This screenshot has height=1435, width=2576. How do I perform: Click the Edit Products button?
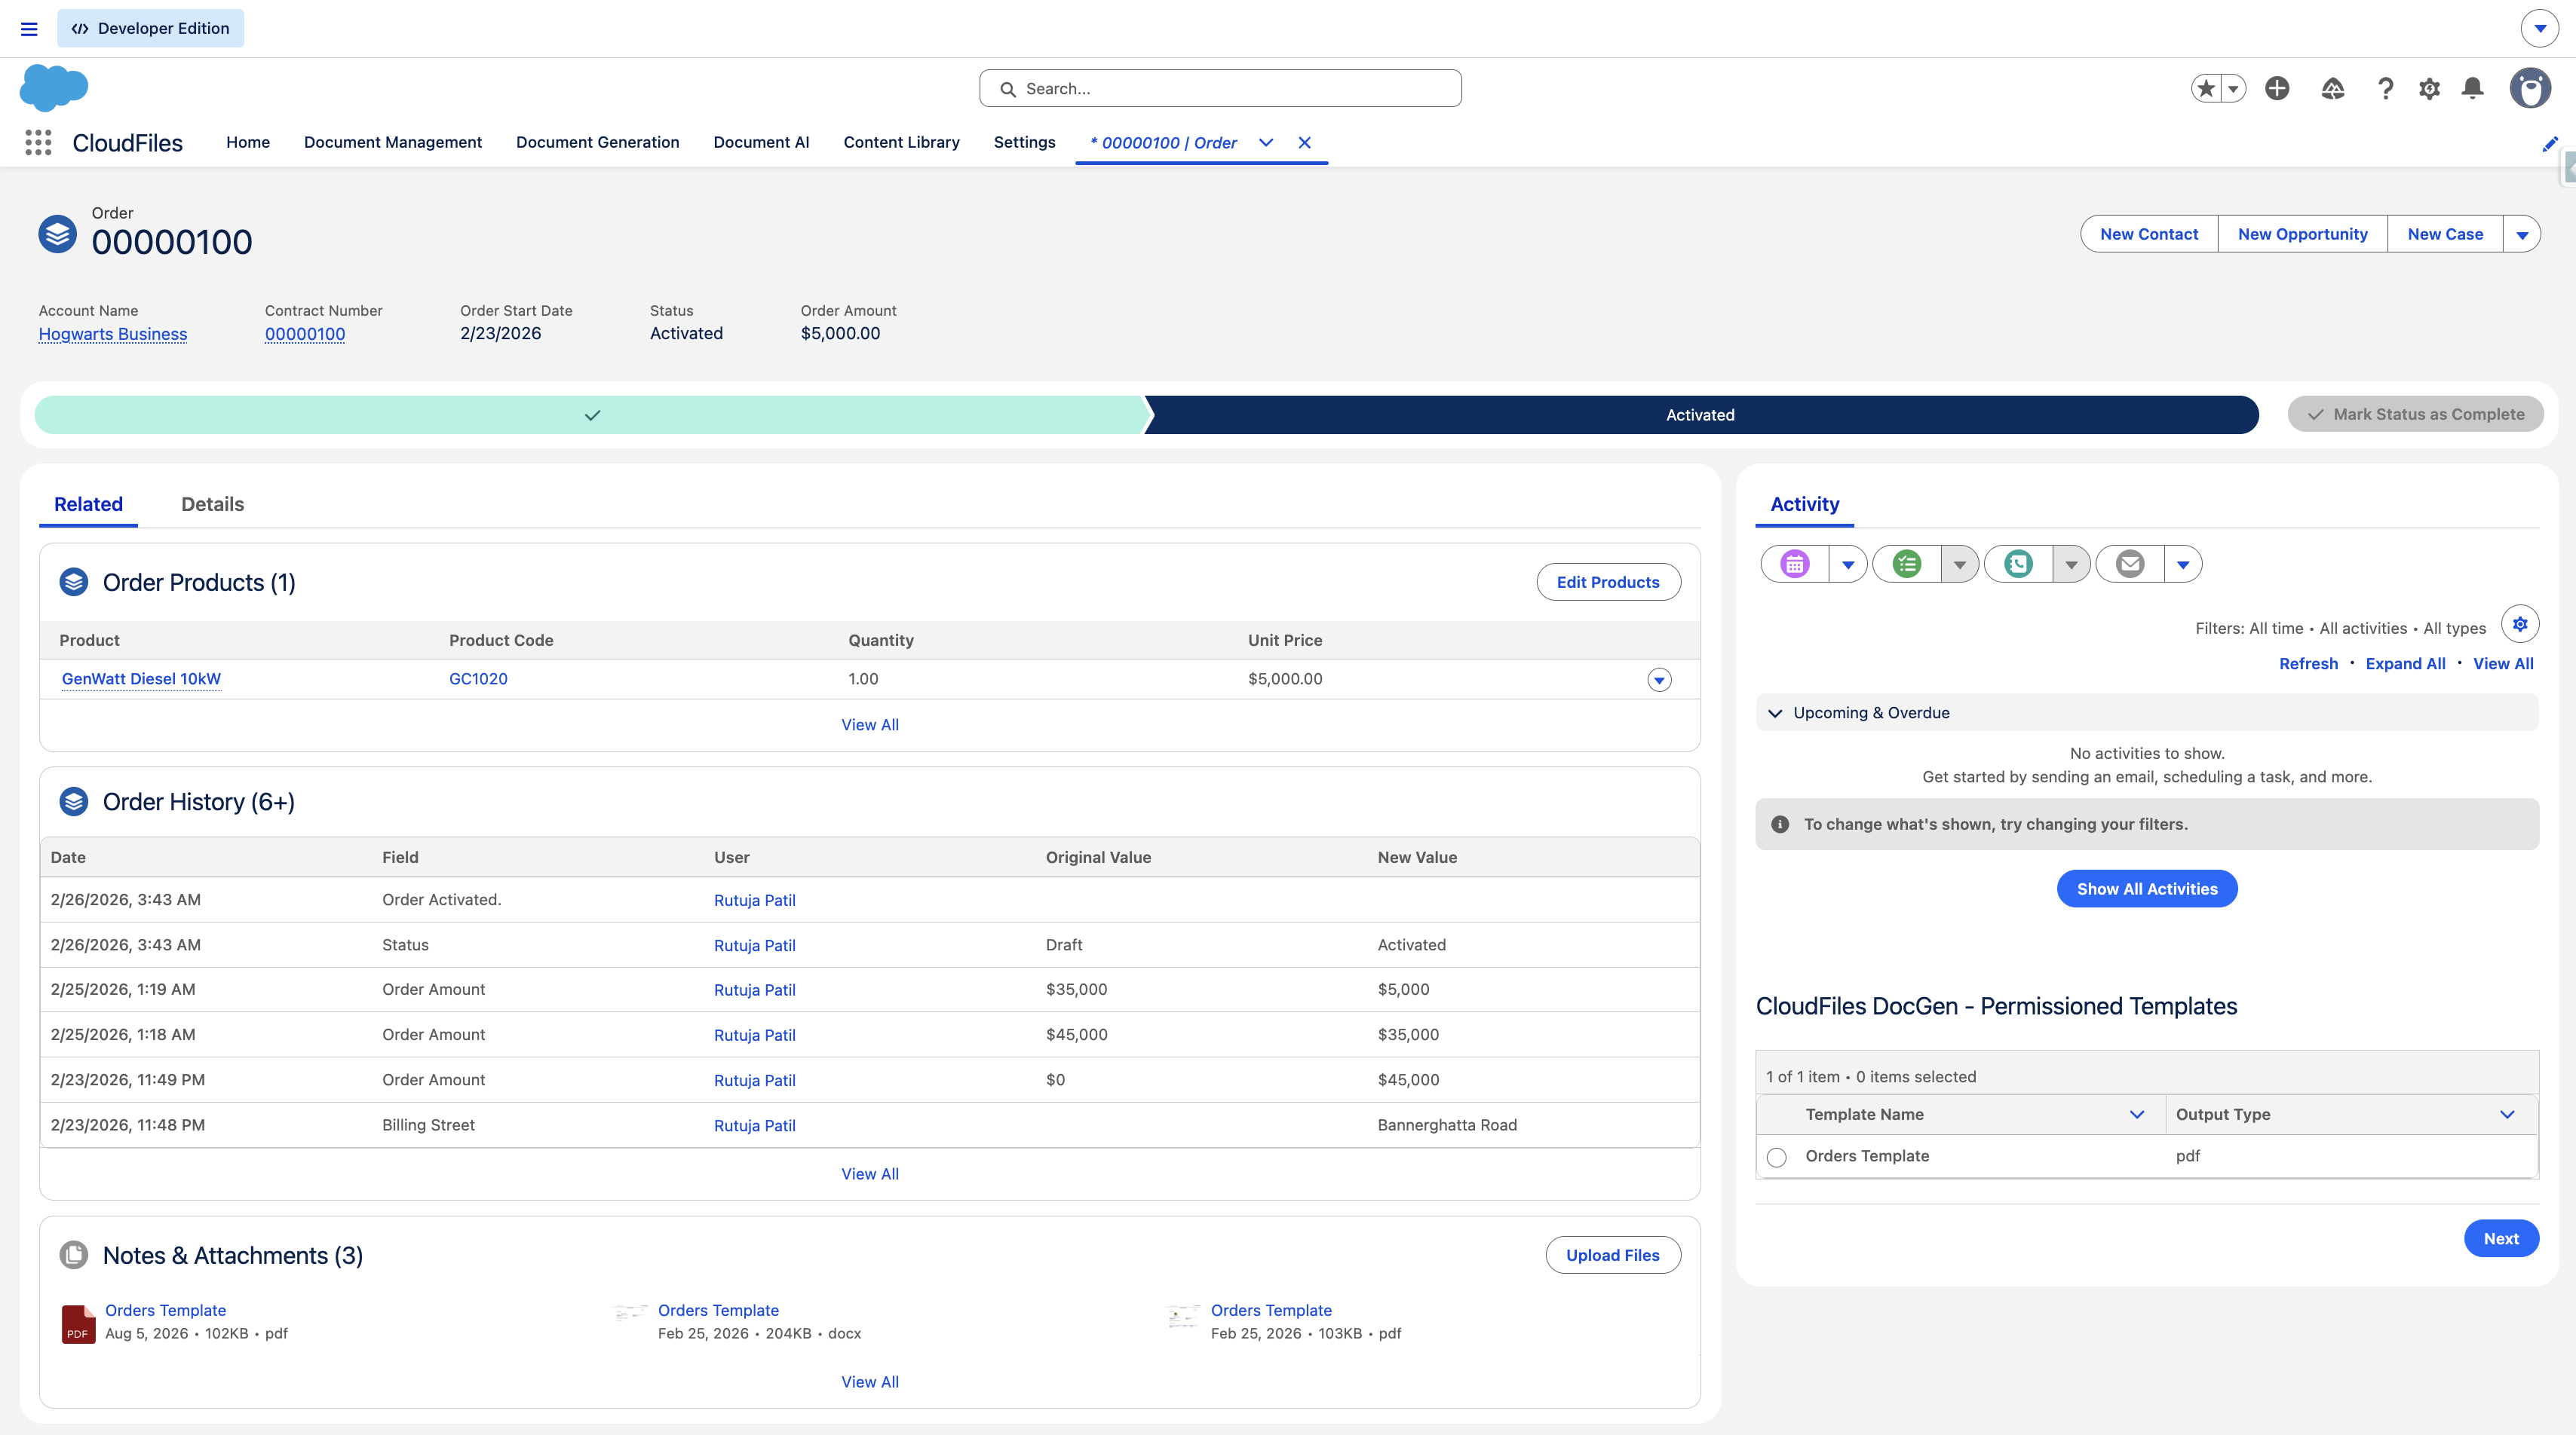[1608, 582]
